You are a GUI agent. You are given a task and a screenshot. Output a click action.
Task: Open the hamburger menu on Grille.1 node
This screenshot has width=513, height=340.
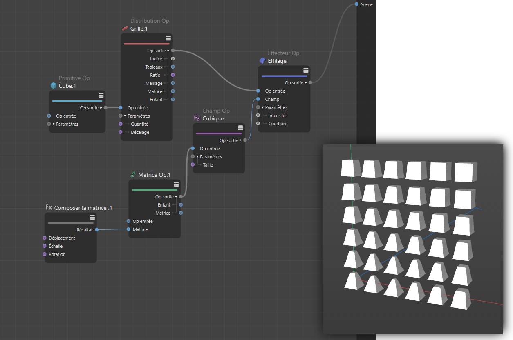pyautogui.click(x=168, y=38)
